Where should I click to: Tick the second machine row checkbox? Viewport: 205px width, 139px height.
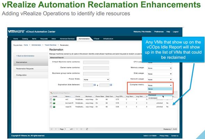coord(51,103)
